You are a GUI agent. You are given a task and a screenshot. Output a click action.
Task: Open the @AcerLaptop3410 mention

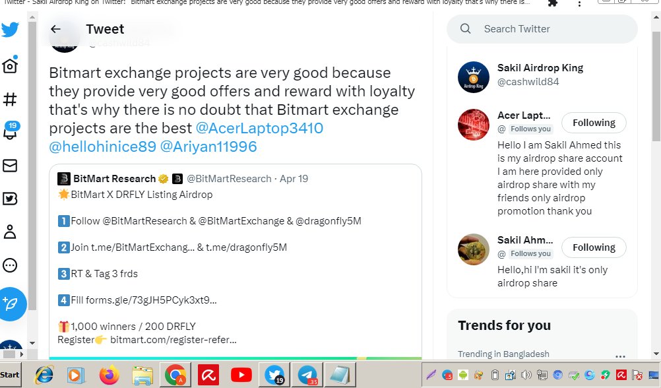(259, 128)
